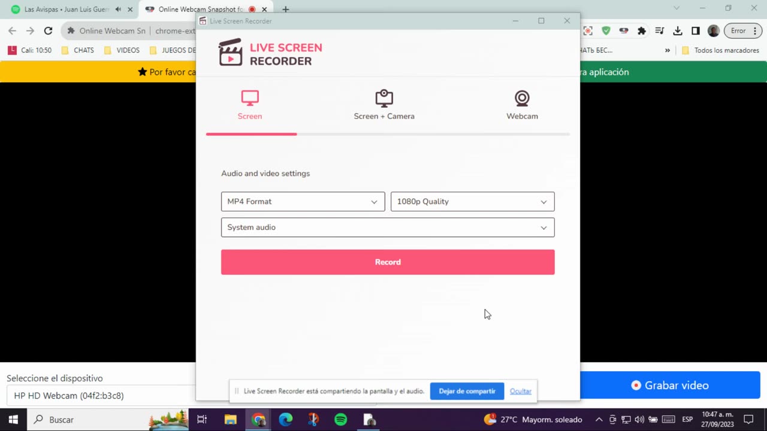This screenshot has height=431, width=767.
Task: Open Chrome downloads icon
Action: pos(678,31)
